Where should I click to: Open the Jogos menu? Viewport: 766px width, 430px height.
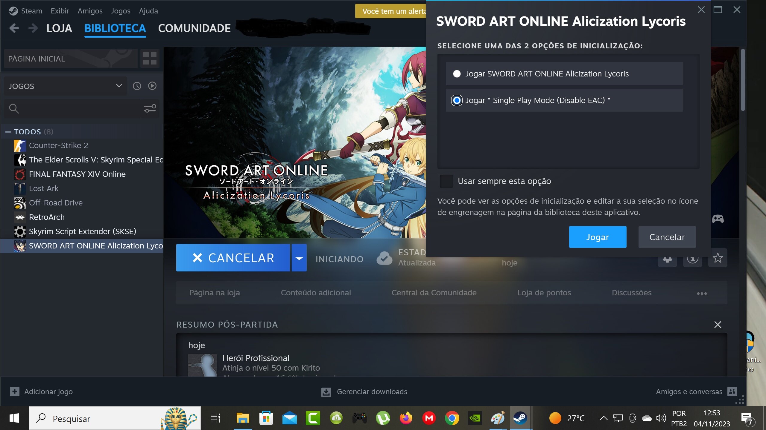click(121, 11)
